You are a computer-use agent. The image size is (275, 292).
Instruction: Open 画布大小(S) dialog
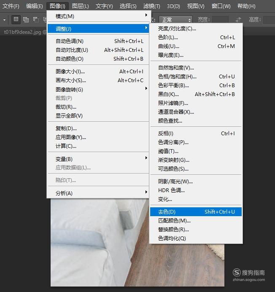coord(98,80)
